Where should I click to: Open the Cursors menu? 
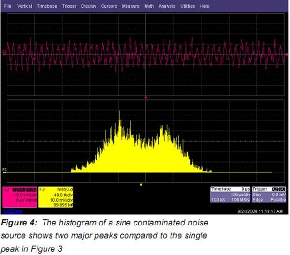[x=109, y=7]
